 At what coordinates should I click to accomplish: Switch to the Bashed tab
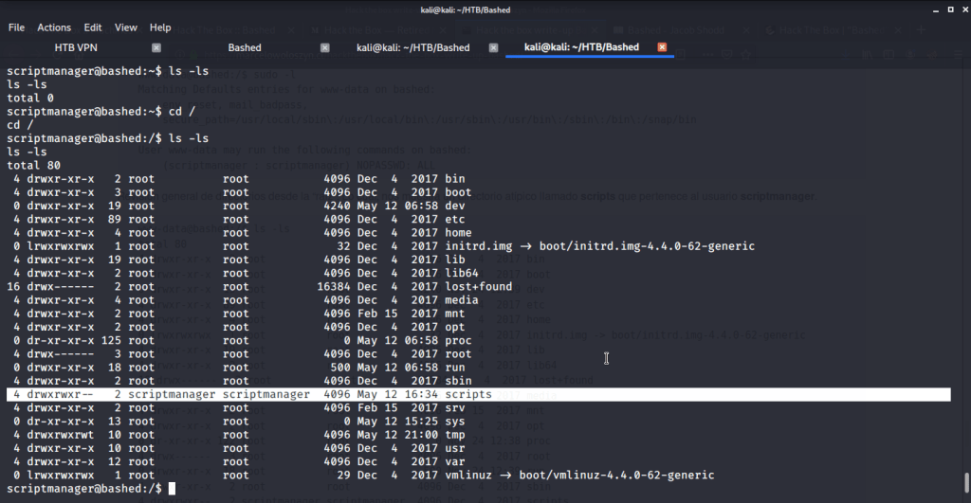[x=245, y=47]
